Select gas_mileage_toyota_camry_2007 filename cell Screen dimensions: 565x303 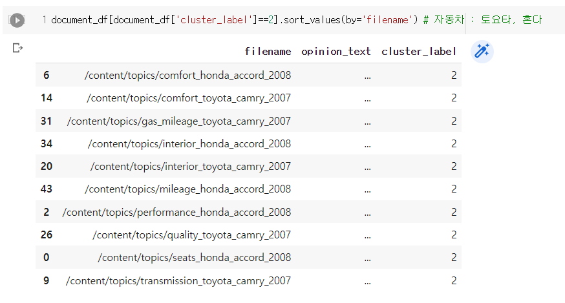coord(179,121)
